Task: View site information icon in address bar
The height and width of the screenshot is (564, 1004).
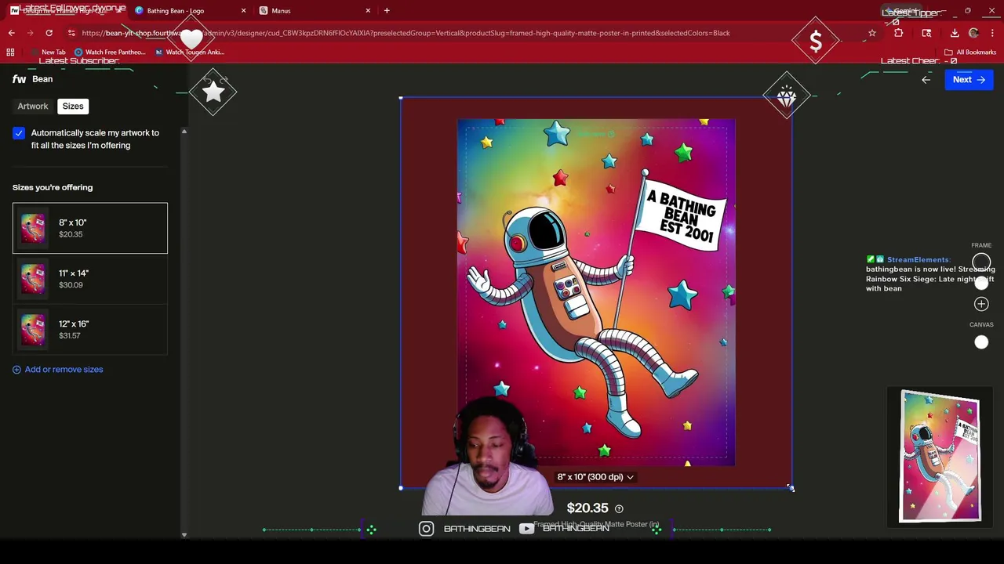Action: [x=71, y=33]
